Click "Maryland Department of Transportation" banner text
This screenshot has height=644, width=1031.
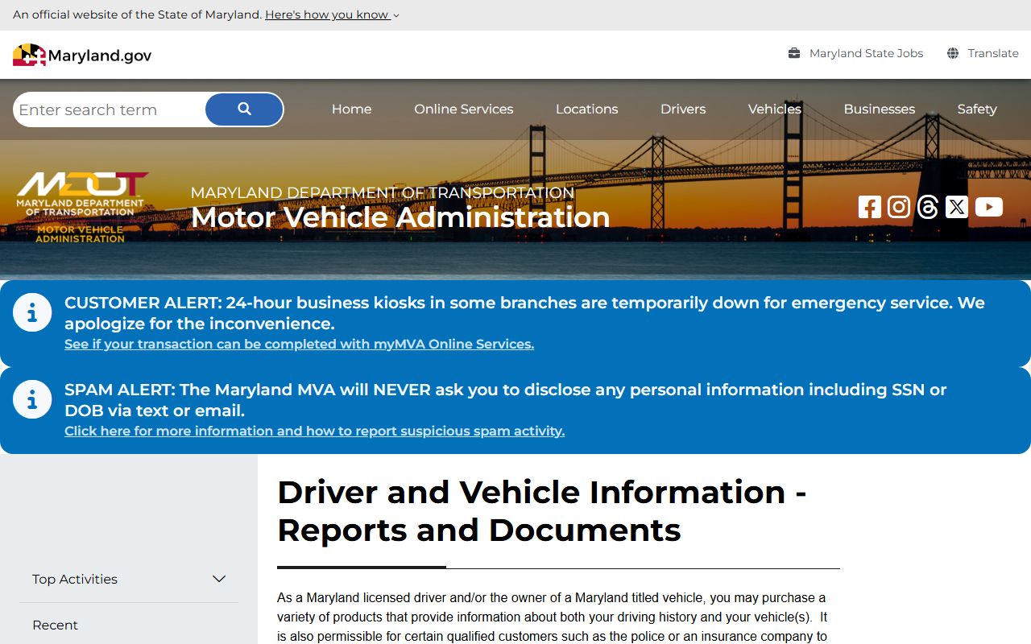click(x=383, y=192)
